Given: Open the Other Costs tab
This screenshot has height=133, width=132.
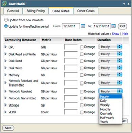Looking at the screenshot, I should click(86, 11).
